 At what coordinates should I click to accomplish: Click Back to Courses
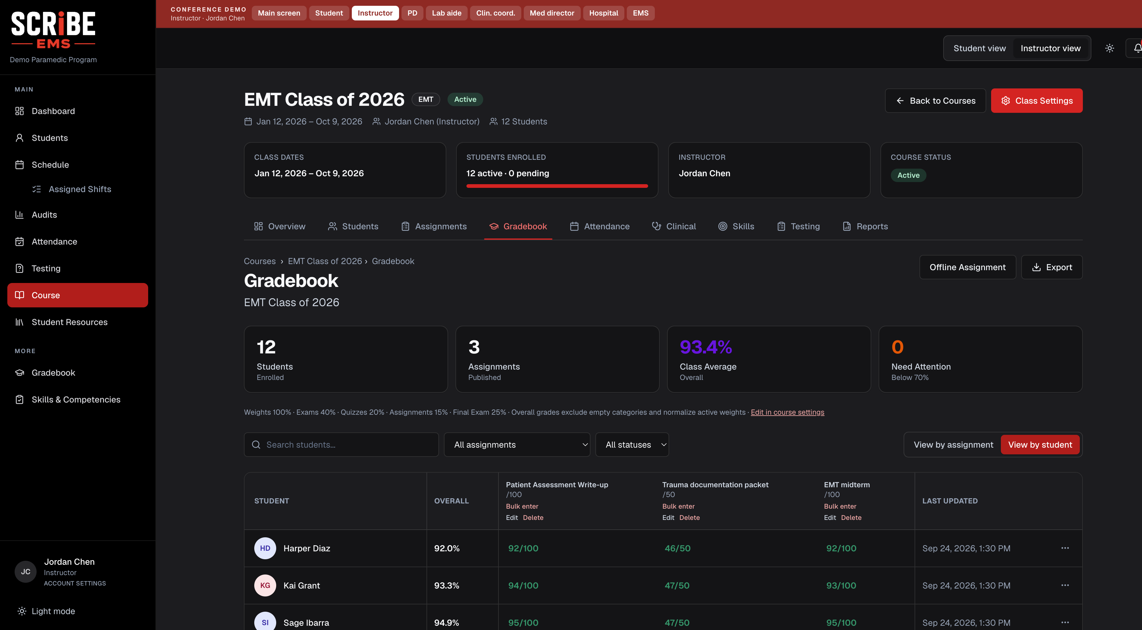point(935,101)
